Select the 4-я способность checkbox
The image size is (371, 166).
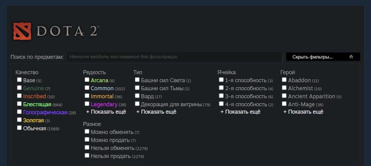pyautogui.click(x=221, y=104)
